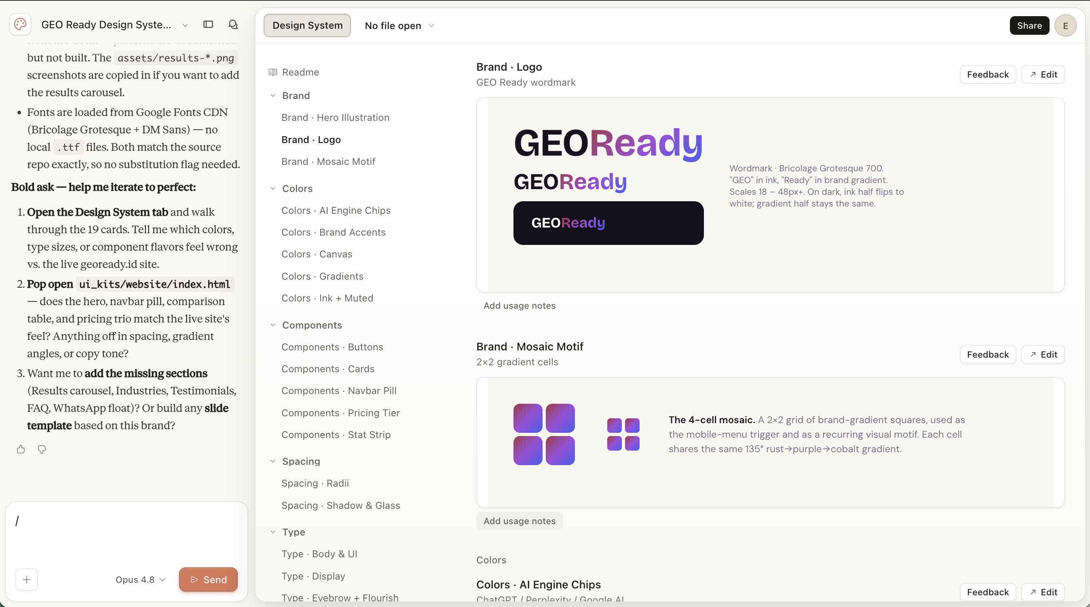Open the user avatar E
This screenshot has width=1090, height=607.
pos(1065,25)
